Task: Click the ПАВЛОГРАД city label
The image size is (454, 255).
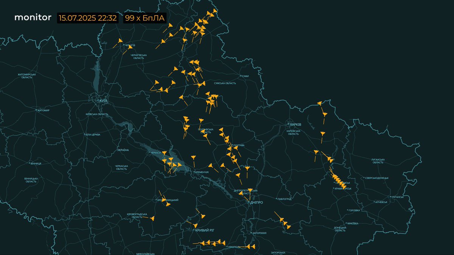Action: coord(285,199)
